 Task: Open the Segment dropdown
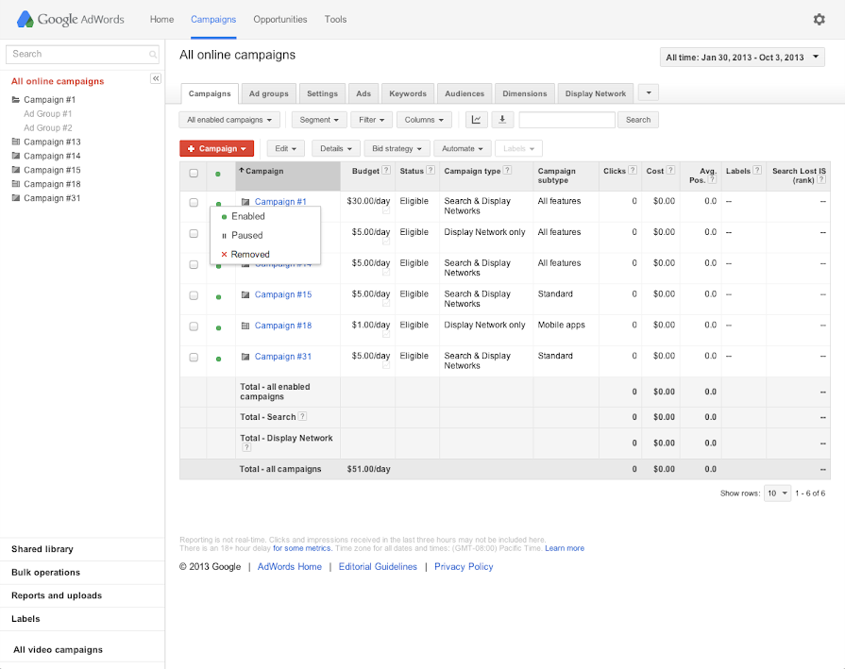tap(319, 120)
